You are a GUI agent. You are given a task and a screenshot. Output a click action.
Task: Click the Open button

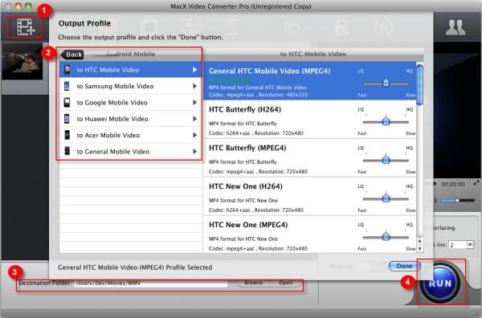coord(285,283)
